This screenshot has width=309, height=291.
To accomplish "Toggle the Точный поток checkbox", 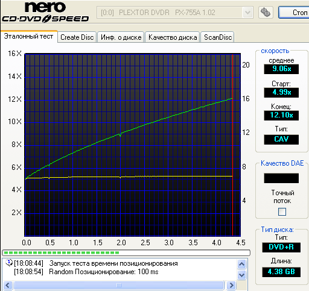I will coord(282,211).
